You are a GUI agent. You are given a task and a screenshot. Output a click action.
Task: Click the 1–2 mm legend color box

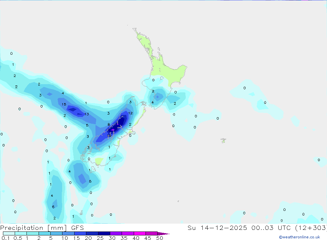(x=33, y=233)
